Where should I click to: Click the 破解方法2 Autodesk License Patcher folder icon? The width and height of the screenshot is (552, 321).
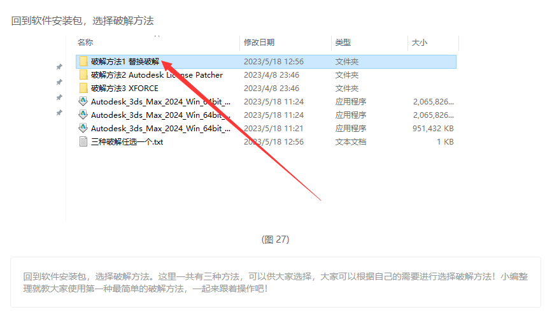[x=83, y=75]
